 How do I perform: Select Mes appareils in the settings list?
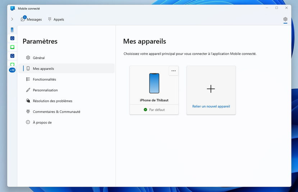tap(67, 68)
